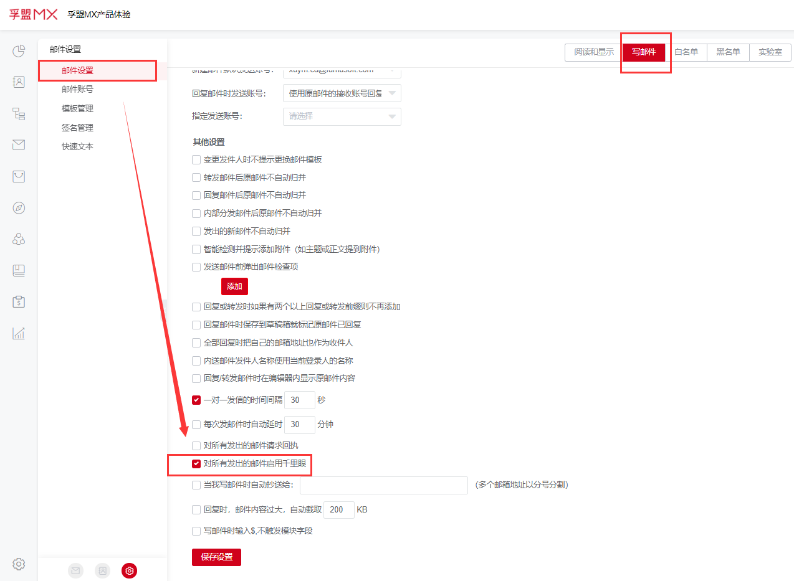Toggle 一对一发信的时间间隔 checkbox
Image resolution: width=794 pixels, height=581 pixels.
tap(196, 400)
